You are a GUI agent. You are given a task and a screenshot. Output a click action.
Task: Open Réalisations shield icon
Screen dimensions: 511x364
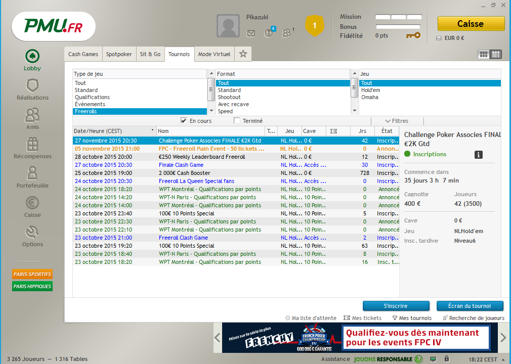(32, 85)
